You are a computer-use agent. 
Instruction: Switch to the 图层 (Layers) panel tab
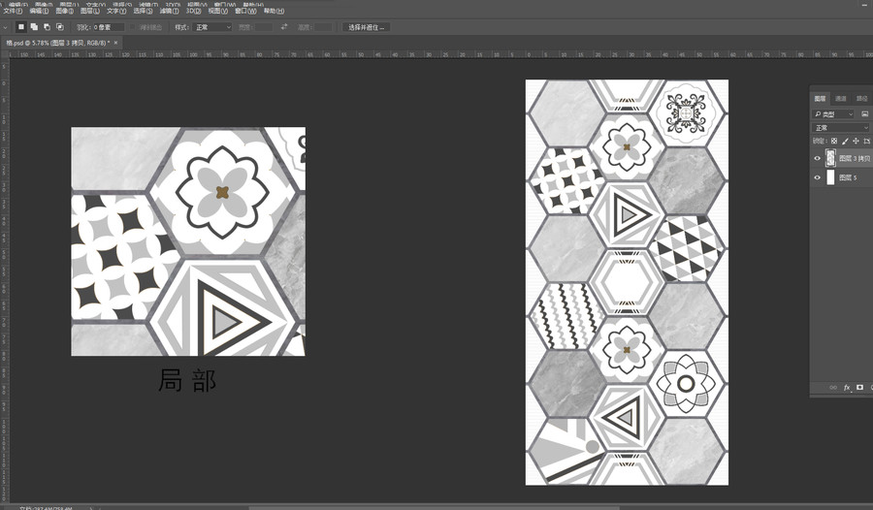(820, 99)
